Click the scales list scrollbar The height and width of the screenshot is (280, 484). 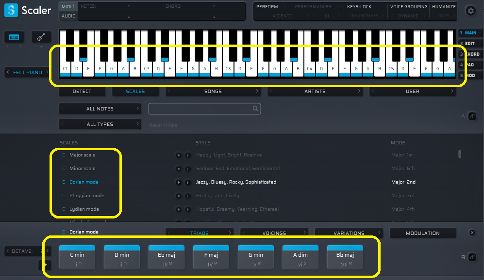click(x=460, y=154)
